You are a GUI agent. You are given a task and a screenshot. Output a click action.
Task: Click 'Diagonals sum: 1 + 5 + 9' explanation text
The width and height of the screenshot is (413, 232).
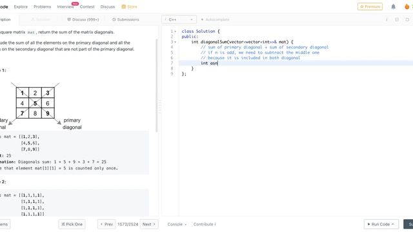click(x=62, y=162)
